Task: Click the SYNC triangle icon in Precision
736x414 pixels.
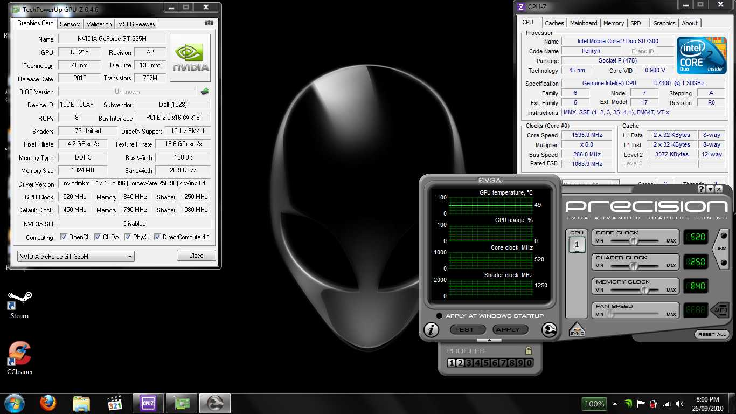Action: [577, 329]
